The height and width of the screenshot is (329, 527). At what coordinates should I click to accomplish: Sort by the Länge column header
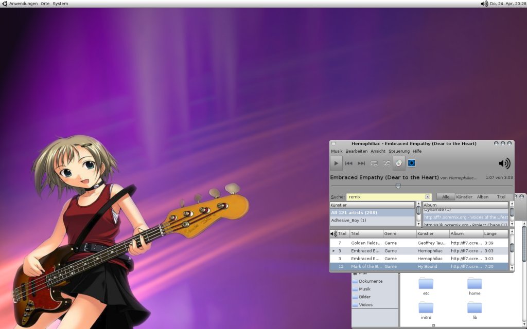click(x=496, y=234)
